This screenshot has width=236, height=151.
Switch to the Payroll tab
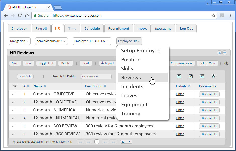41,28
